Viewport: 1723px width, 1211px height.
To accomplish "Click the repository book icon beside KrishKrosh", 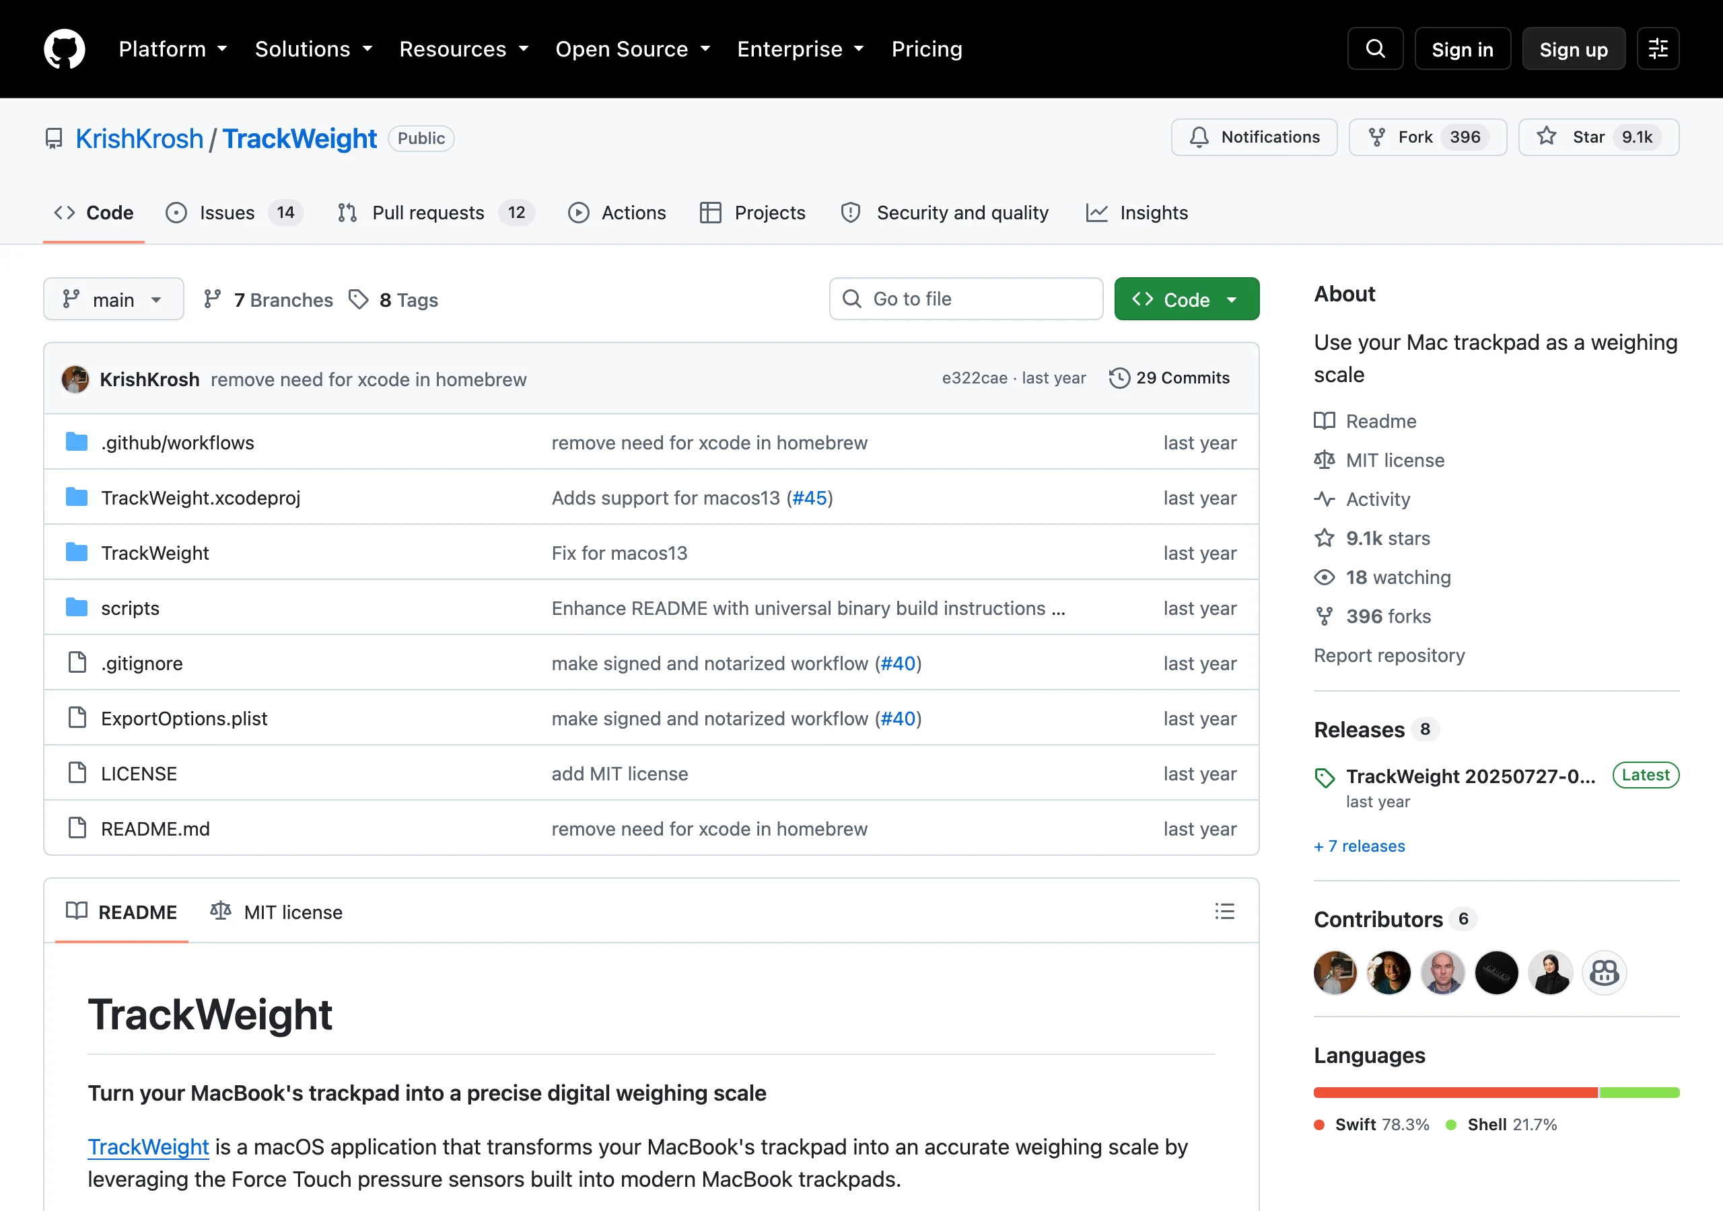I will click(54, 139).
